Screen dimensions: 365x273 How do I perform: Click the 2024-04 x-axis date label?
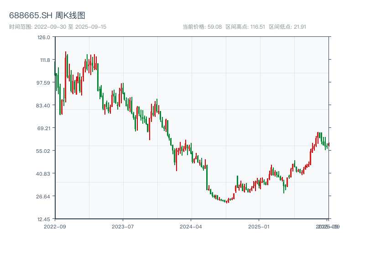191,226
